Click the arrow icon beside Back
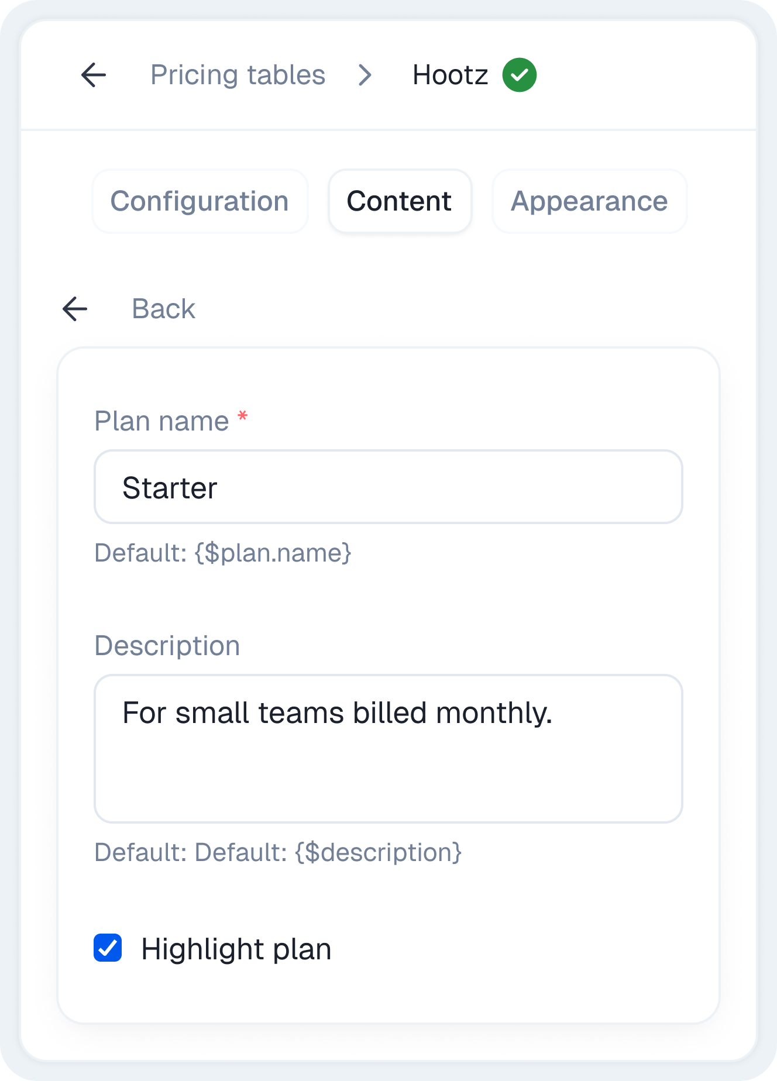 coord(75,309)
